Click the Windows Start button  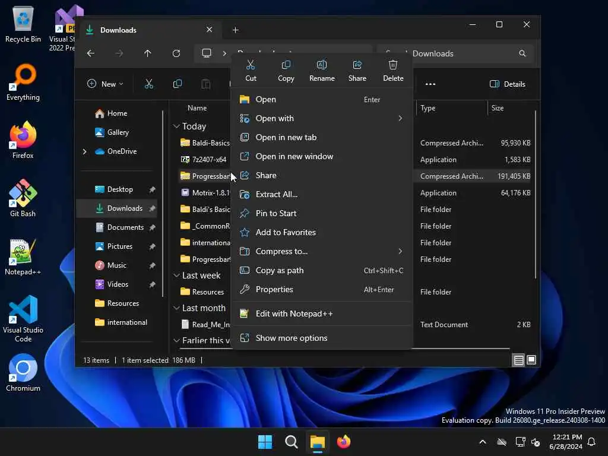265,442
